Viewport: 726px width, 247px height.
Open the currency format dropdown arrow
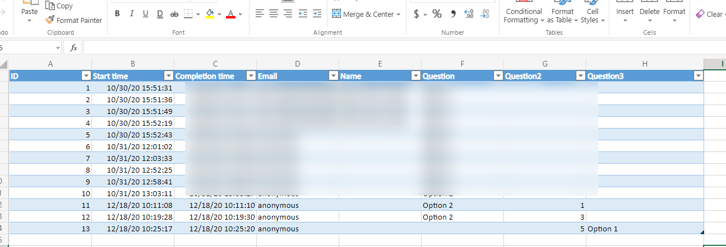click(x=425, y=14)
